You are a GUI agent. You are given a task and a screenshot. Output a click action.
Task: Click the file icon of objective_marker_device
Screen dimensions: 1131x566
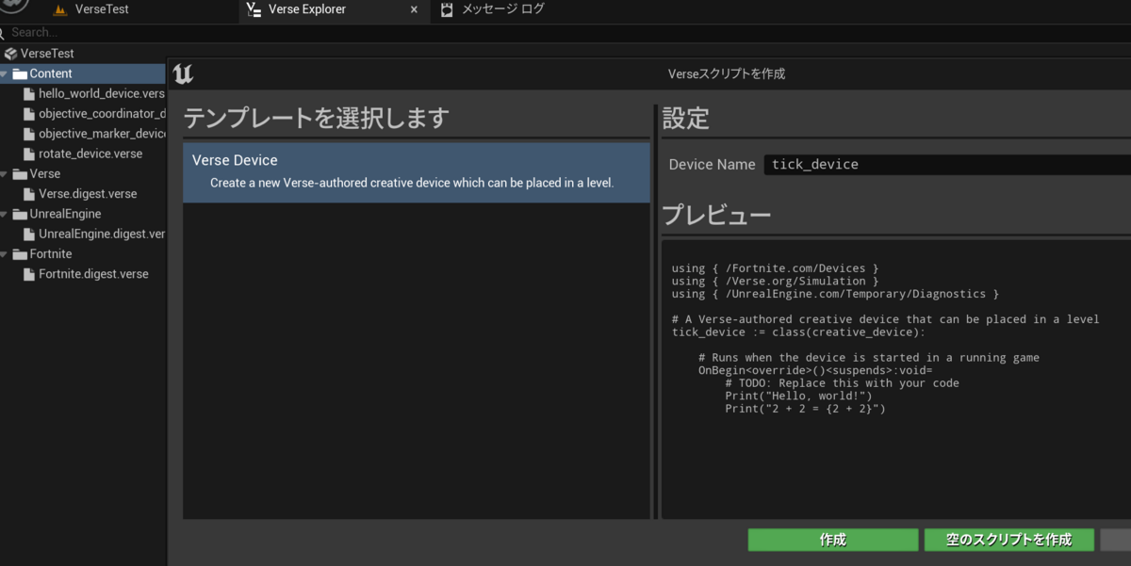pyautogui.click(x=30, y=134)
